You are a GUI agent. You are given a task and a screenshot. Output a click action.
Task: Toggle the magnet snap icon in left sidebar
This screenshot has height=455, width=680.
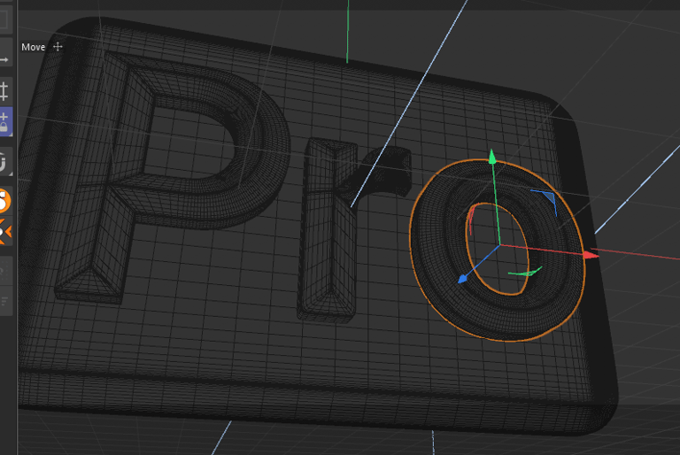(x=4, y=162)
